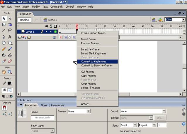Image resolution: width=187 pixels, height=134 pixels.
Task: Click the Frame Label input field
Action: point(42,118)
